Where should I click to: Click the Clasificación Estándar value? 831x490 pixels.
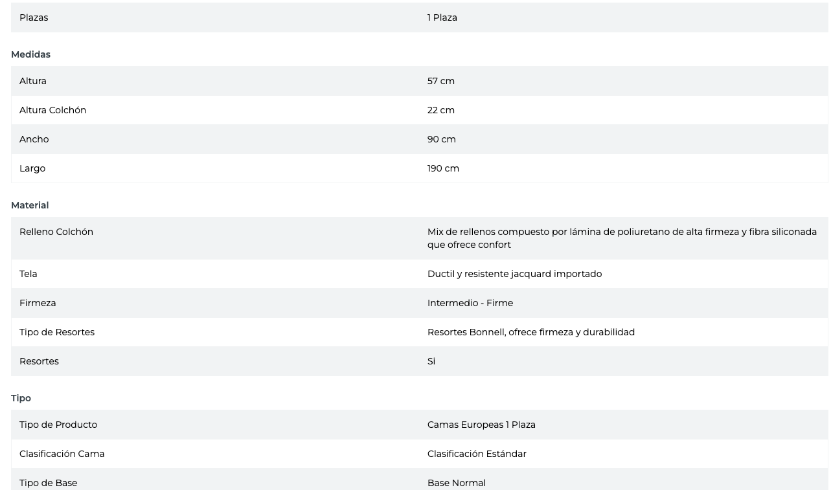(x=477, y=454)
